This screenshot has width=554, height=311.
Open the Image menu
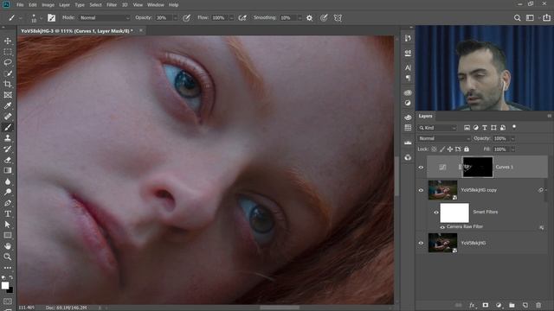tap(48, 5)
